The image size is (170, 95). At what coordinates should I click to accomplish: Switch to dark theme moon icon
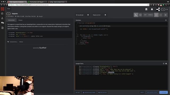[x=136, y=15]
